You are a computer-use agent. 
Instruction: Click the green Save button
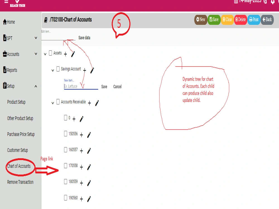coord(214,20)
